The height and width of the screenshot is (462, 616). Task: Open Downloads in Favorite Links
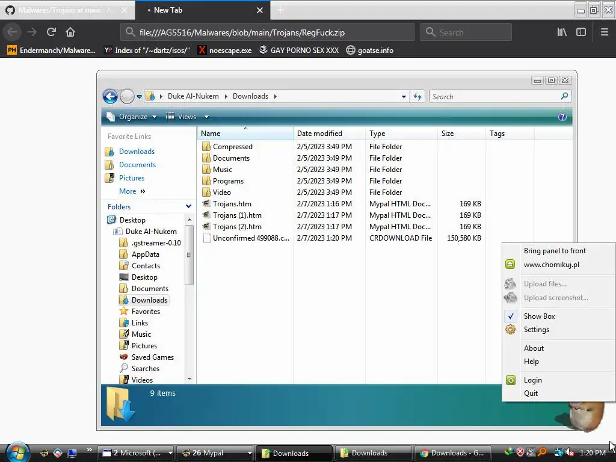point(137,151)
